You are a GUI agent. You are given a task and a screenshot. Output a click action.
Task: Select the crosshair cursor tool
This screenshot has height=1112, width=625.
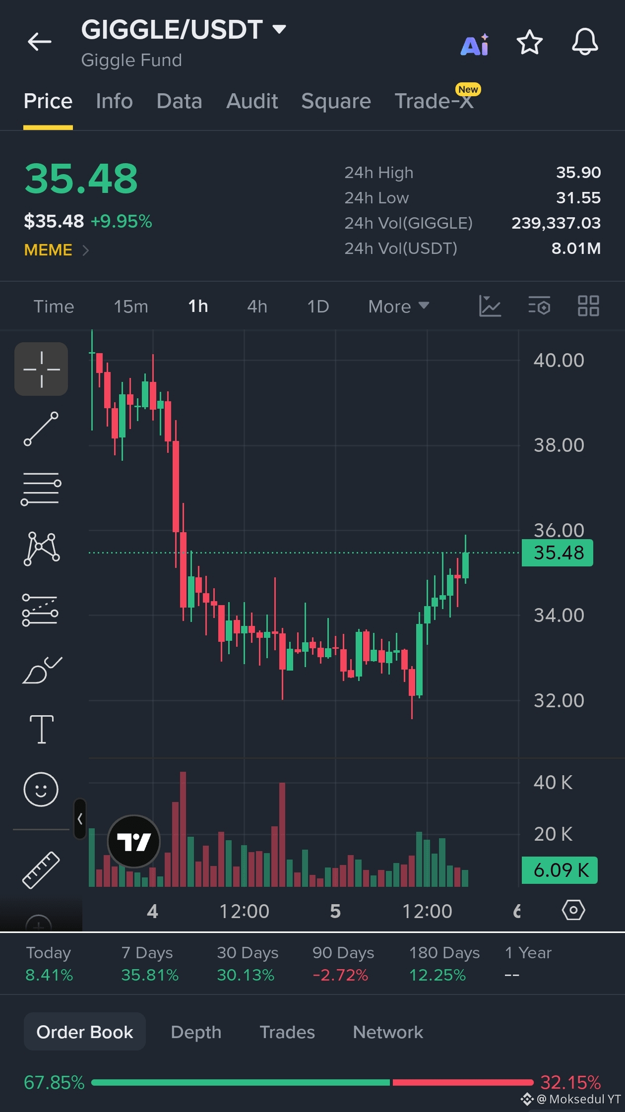(41, 369)
